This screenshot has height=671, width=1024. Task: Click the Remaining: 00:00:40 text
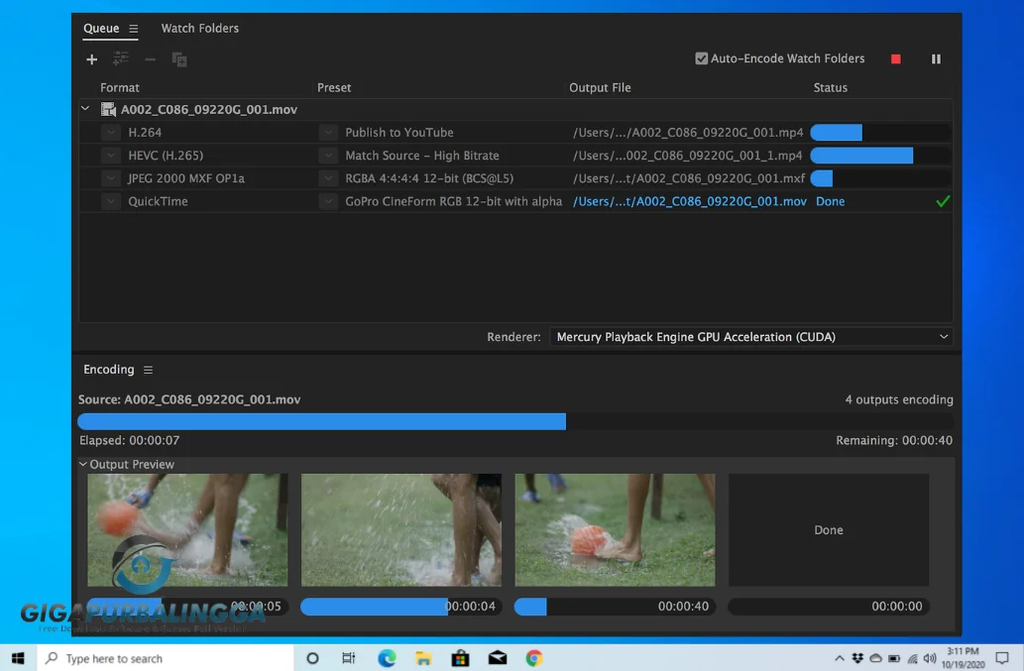coord(894,441)
